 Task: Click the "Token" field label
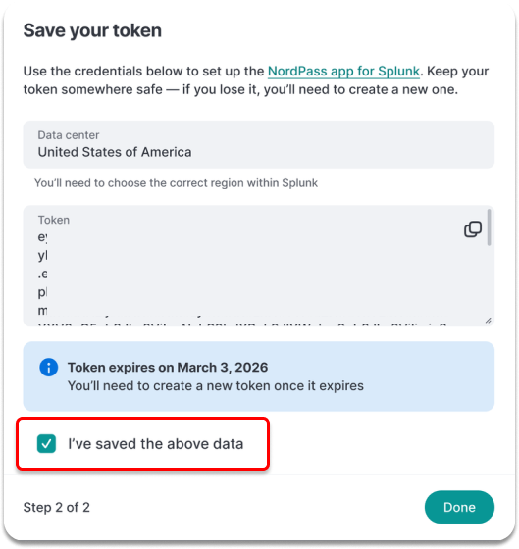pos(54,220)
